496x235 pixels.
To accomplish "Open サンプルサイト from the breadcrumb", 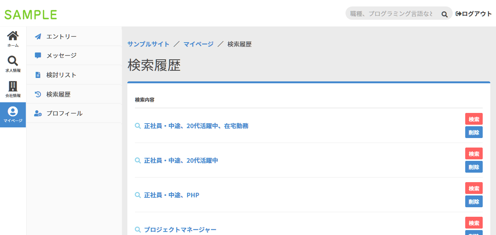I will [148, 44].
